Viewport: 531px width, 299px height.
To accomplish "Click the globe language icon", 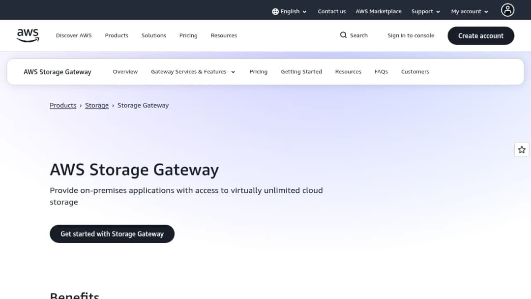I will coord(275,11).
